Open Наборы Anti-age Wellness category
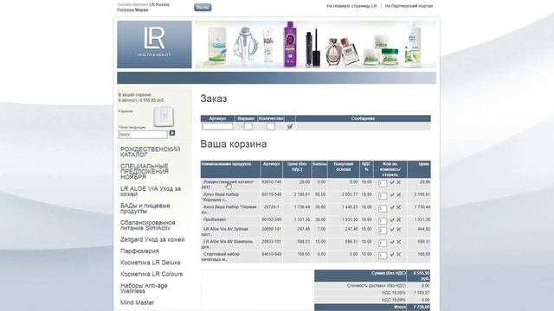 tap(144, 289)
